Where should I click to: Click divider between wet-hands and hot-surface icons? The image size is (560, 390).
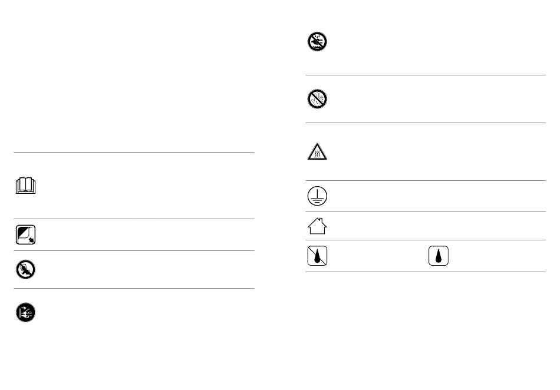pyautogui.click(x=426, y=123)
